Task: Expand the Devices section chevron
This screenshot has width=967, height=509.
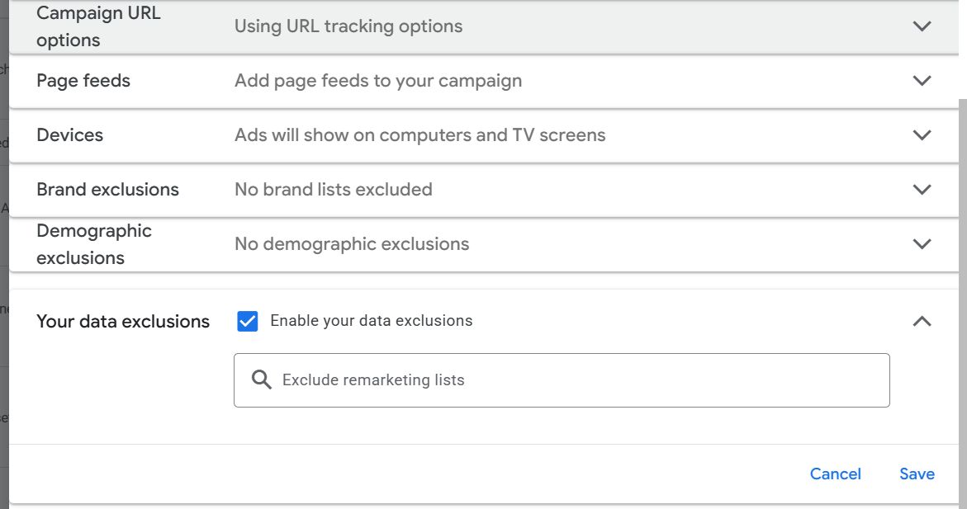Action: tap(922, 134)
